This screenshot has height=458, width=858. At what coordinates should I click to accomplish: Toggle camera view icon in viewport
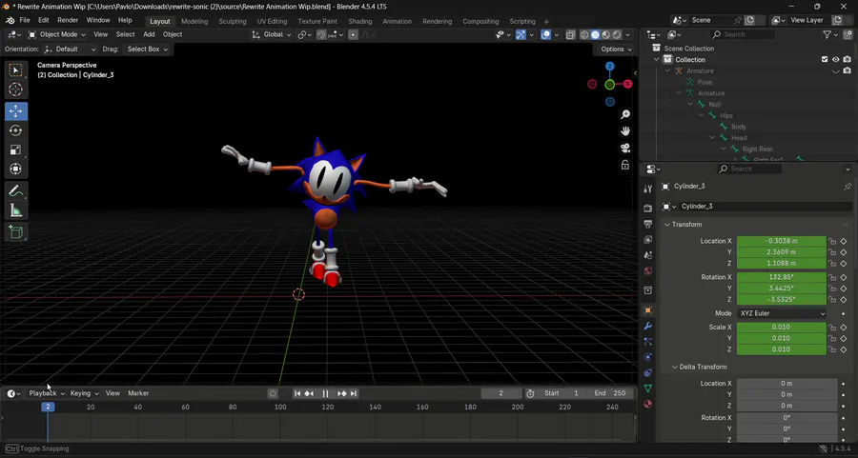pos(625,148)
